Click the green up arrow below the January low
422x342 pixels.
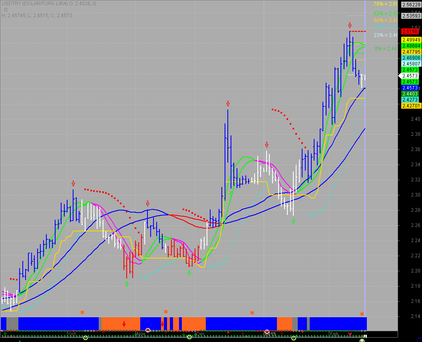click(293, 221)
